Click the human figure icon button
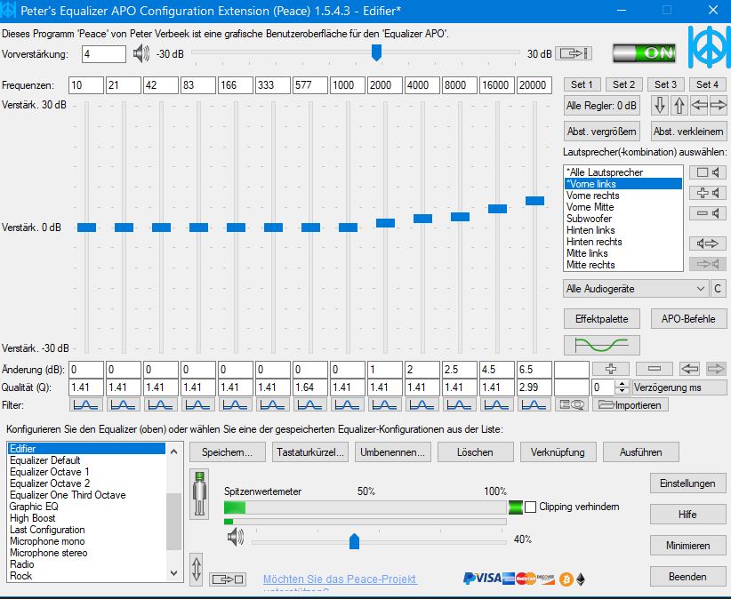The height and width of the screenshot is (599, 731). pos(199,494)
